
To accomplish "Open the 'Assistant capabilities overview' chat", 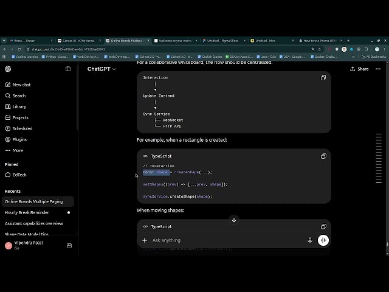I will tap(38, 223).
